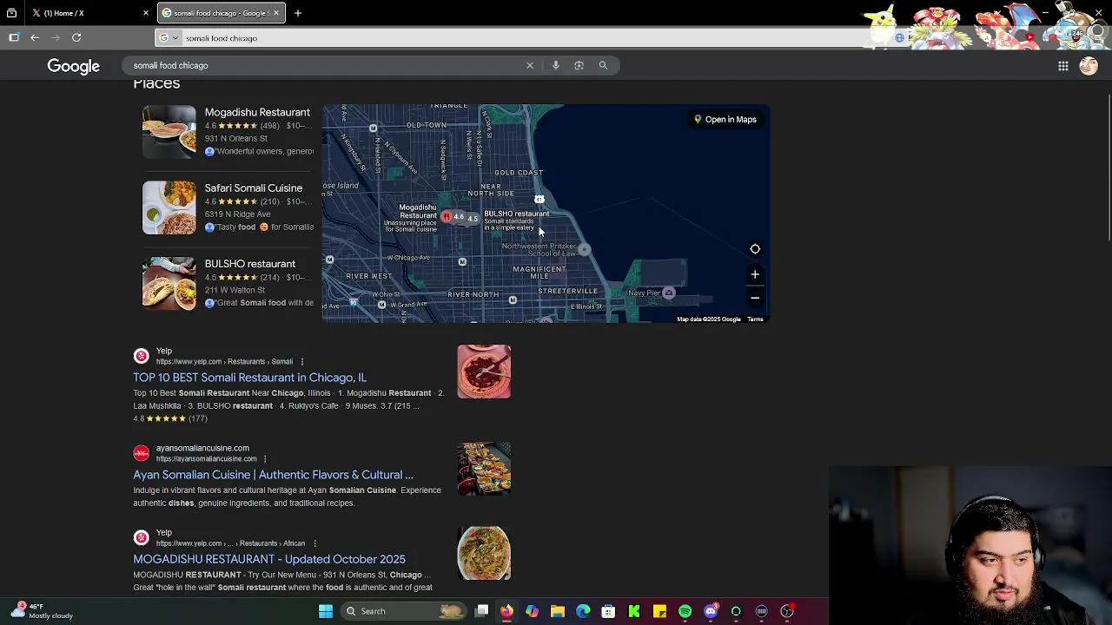Viewport: 1112px width, 625px height.
Task: Submit search with magnifier icon
Action: (603, 65)
